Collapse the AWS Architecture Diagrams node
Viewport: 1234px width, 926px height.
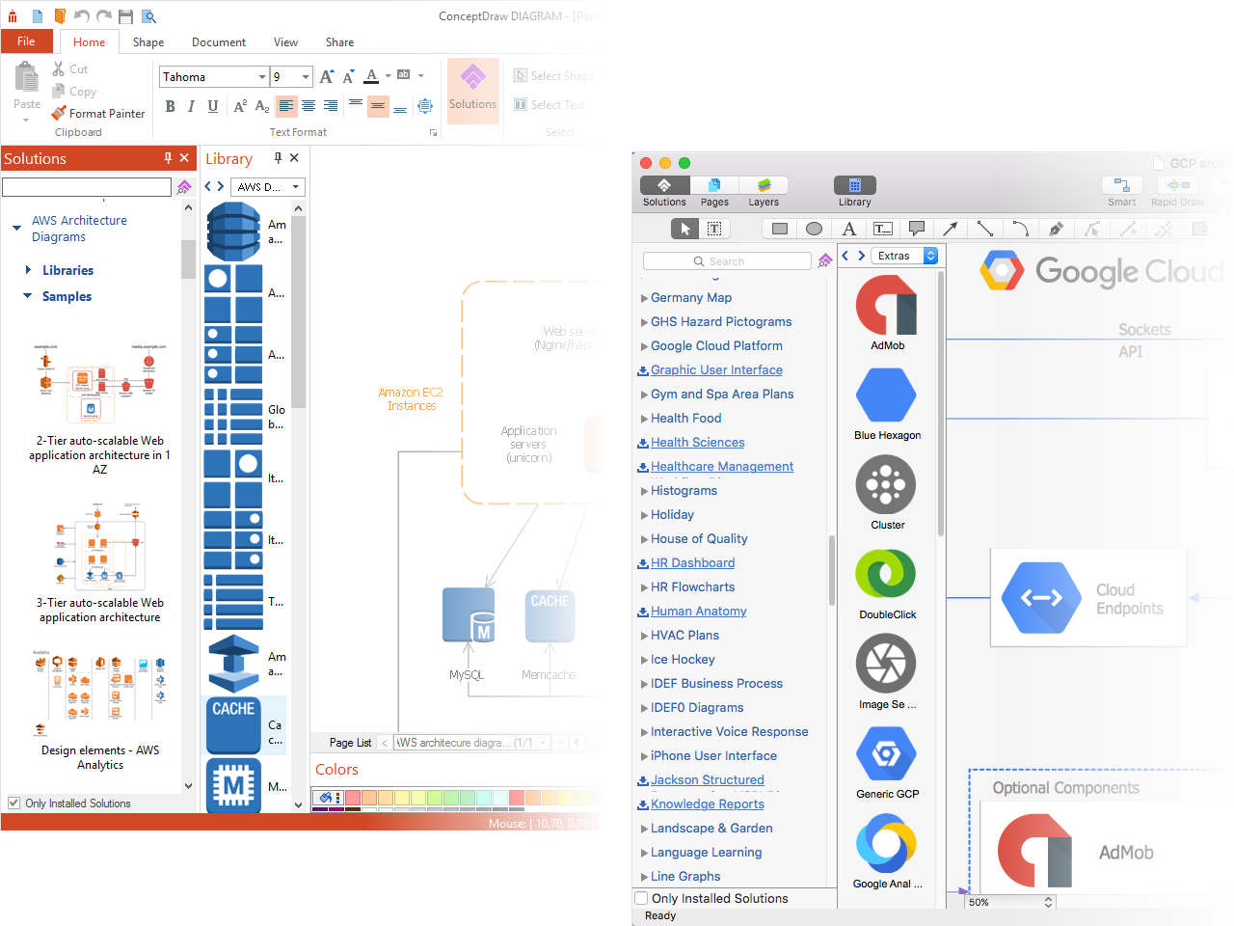tap(16, 228)
